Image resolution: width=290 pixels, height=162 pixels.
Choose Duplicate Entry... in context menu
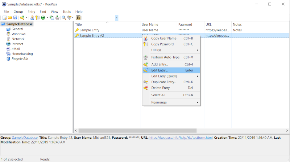coord(171,82)
